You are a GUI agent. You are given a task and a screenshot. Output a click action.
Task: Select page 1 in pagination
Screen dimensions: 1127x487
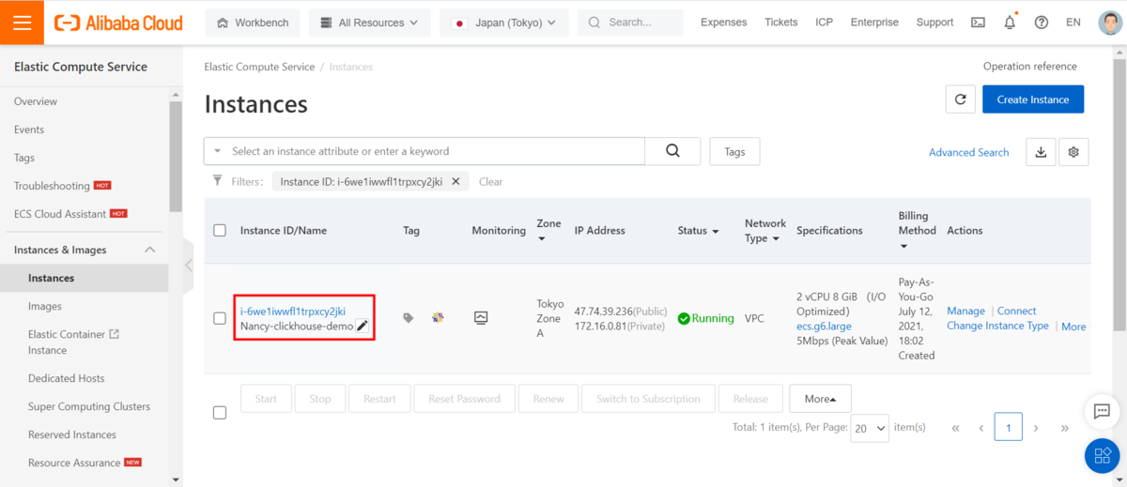(x=1009, y=428)
